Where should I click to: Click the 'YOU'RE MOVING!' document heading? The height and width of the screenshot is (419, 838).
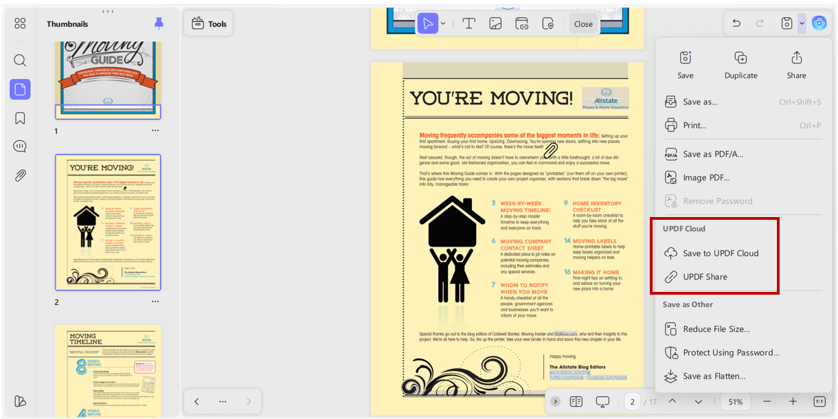pyautogui.click(x=491, y=98)
